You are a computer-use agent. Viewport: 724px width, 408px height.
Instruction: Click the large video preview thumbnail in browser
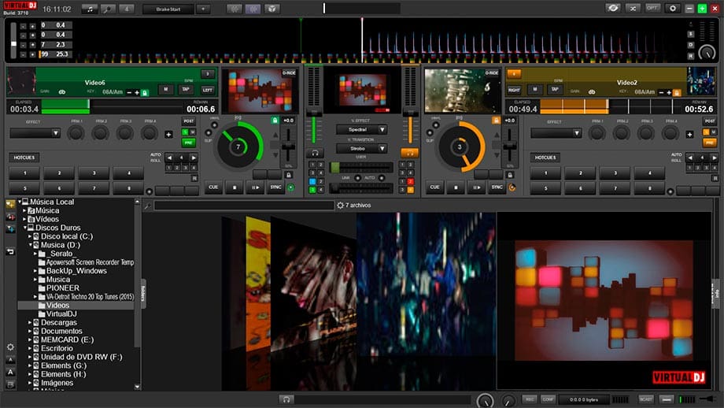coord(604,300)
